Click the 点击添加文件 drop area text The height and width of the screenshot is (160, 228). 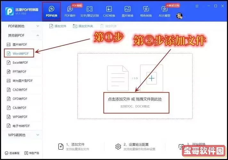(x=135, y=100)
